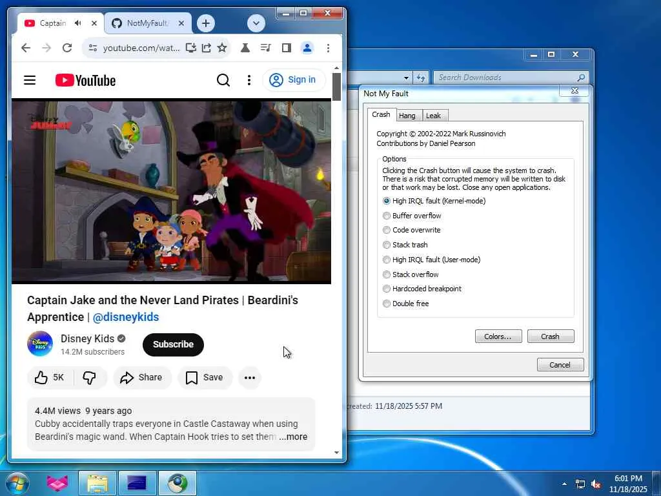Select Code overwrite option
Image resolution: width=661 pixels, height=496 pixels.
411,230
